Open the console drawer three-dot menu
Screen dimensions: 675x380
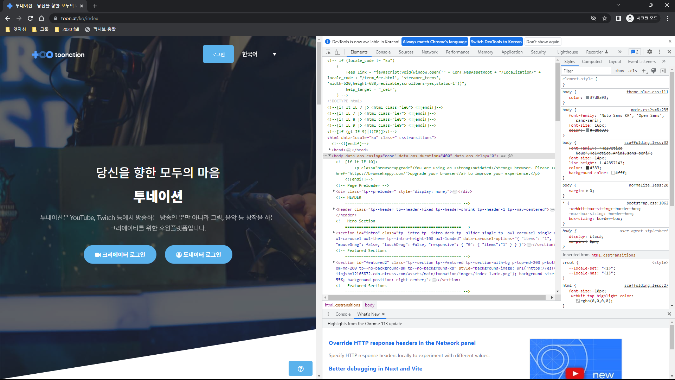tap(328, 314)
